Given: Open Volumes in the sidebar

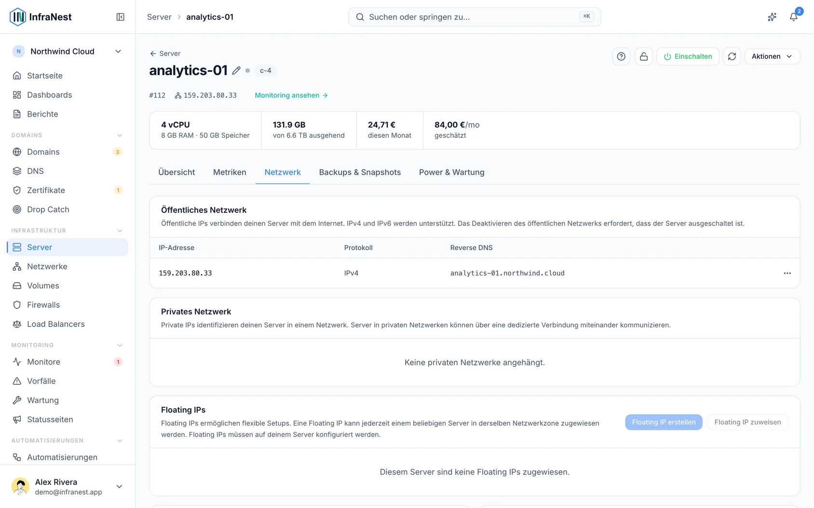Looking at the screenshot, I should 68,286.
